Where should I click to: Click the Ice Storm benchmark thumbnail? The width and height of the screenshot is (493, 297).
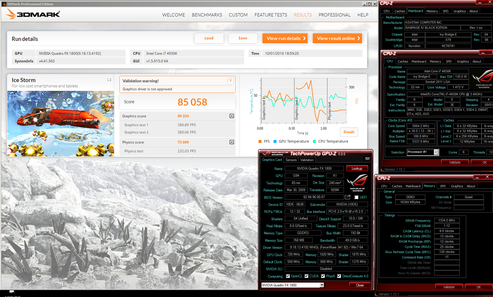[61, 124]
